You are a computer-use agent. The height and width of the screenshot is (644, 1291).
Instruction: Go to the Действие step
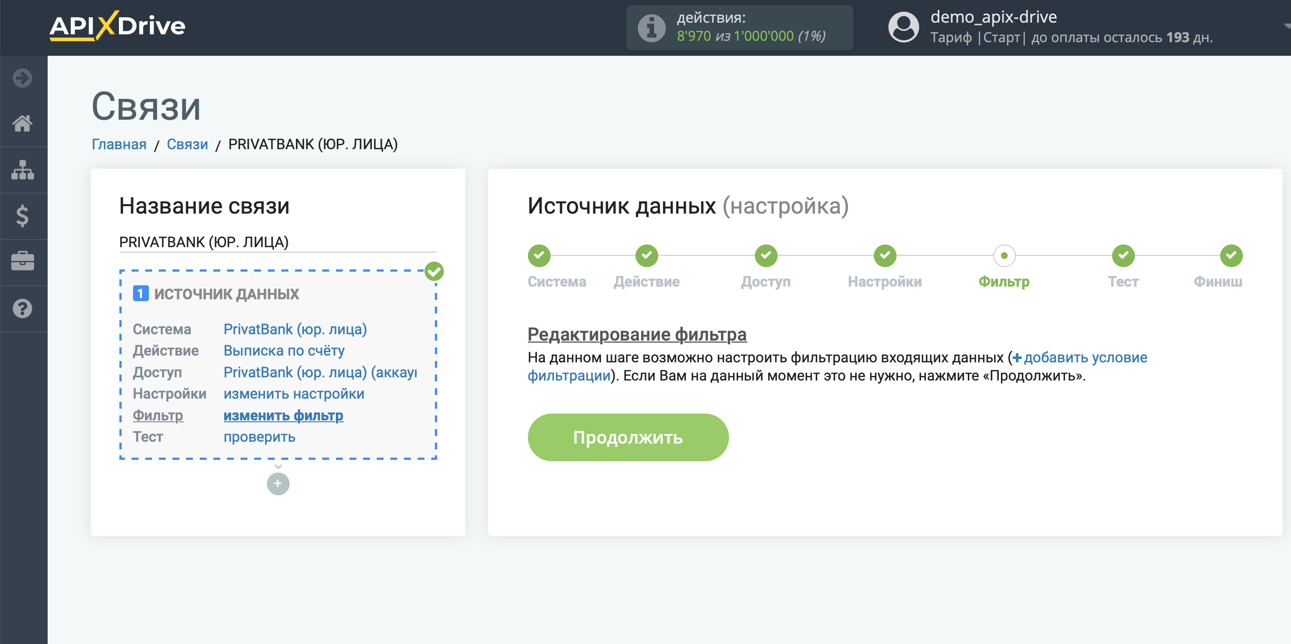(x=646, y=256)
